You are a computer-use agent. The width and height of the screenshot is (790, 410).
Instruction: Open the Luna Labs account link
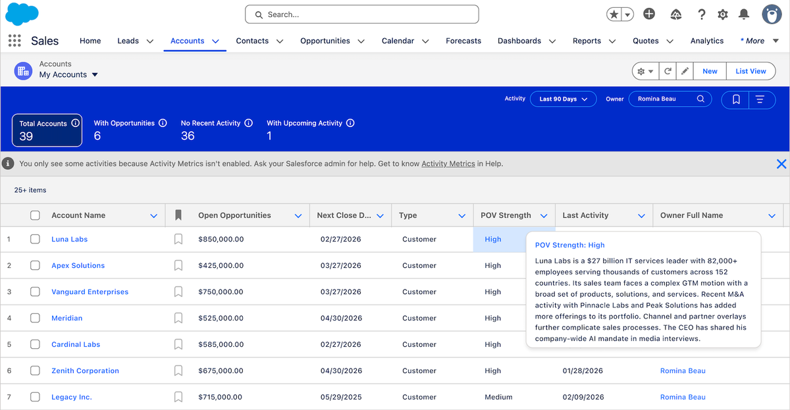pyautogui.click(x=70, y=240)
